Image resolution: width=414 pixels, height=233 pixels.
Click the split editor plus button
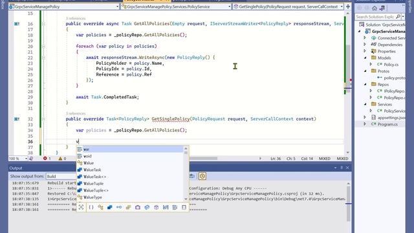click(348, 6)
